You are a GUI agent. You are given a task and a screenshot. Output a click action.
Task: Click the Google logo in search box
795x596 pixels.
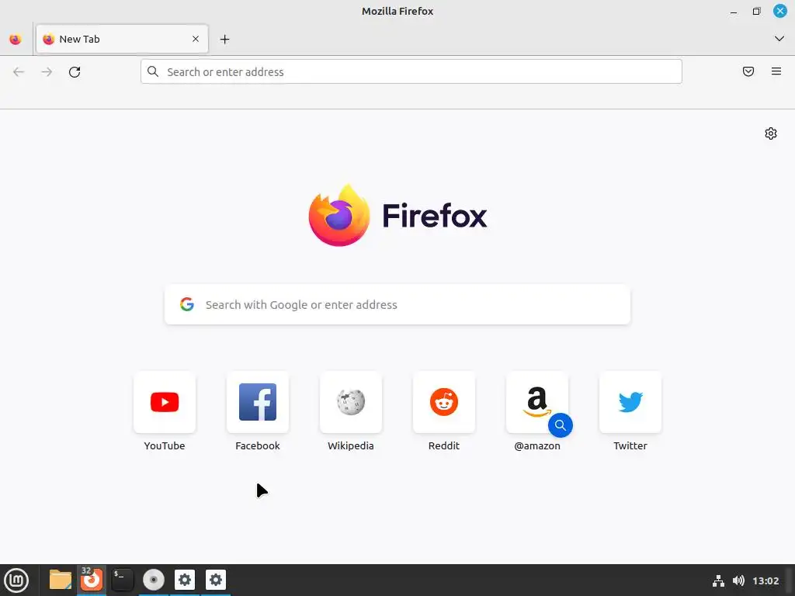click(x=187, y=304)
